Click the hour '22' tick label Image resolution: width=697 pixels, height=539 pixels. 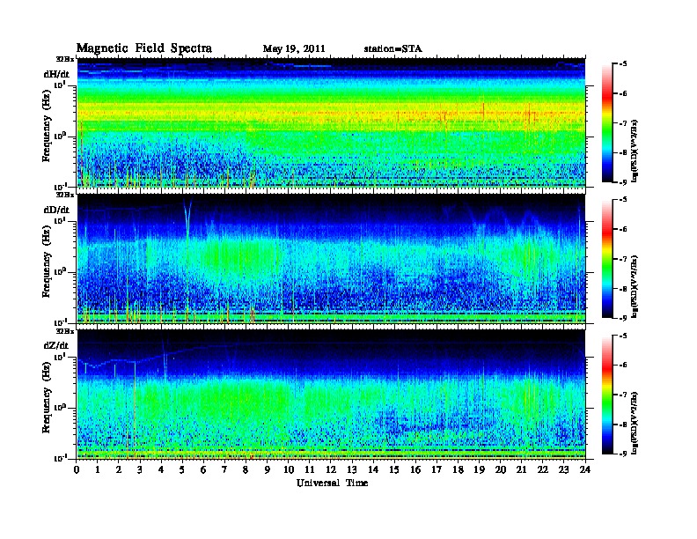click(x=543, y=469)
